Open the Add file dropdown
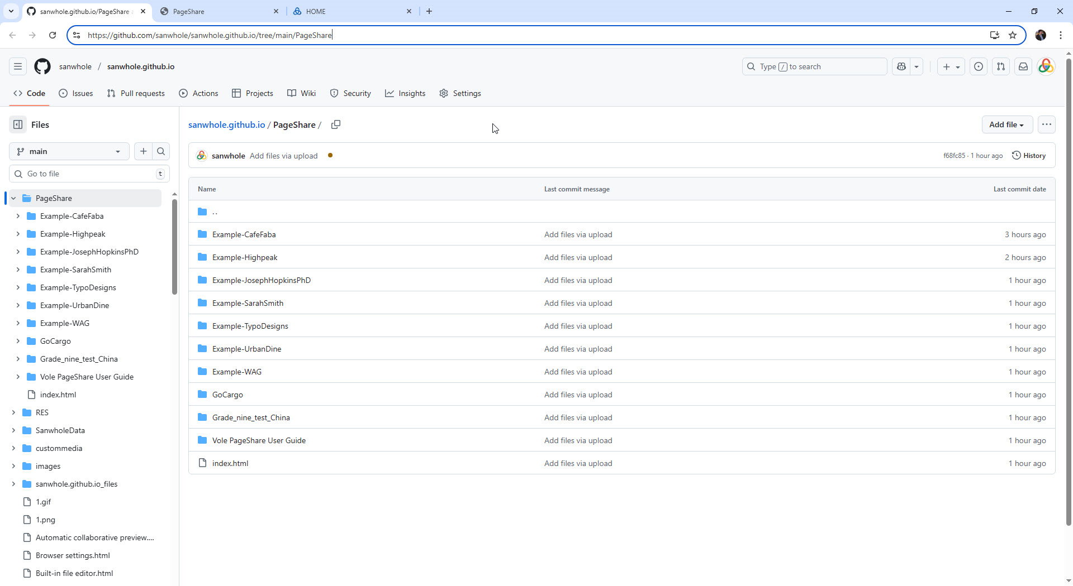The image size is (1073, 586). pos(1006,124)
